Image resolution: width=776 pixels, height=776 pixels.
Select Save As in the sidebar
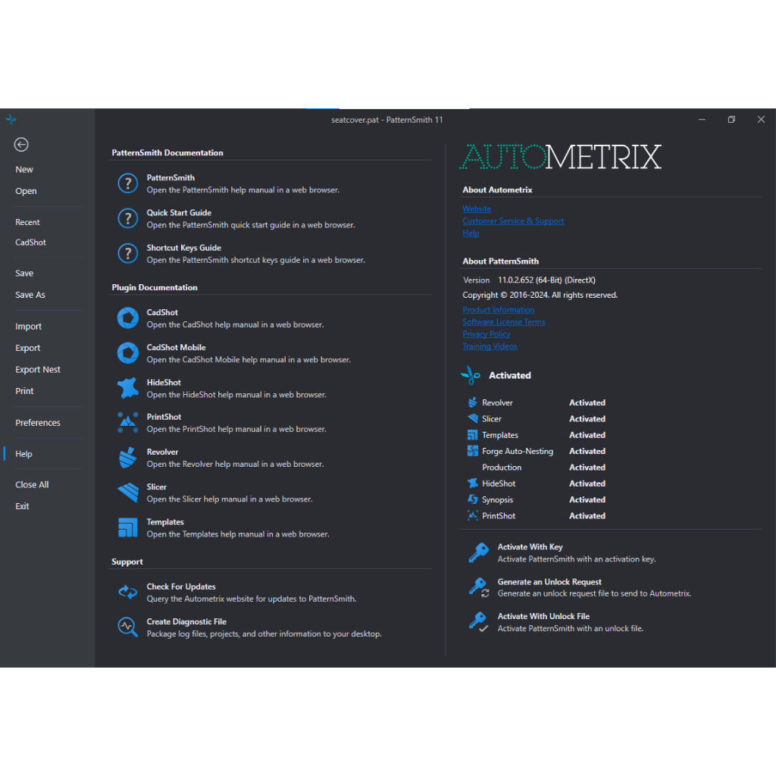coord(30,295)
